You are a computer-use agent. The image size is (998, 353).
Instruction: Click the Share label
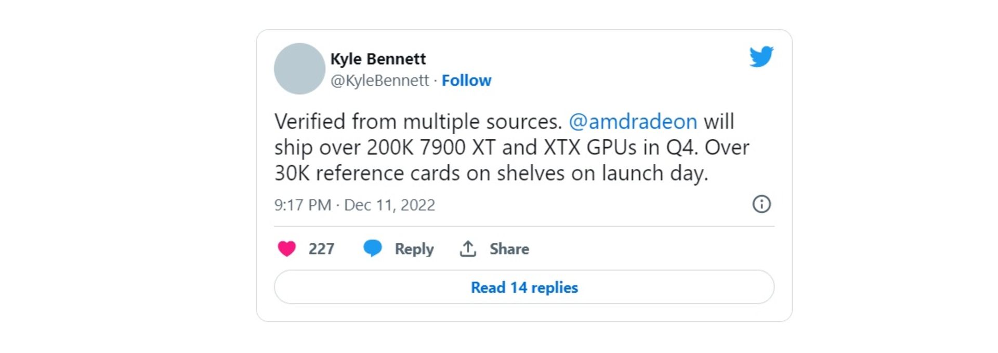click(509, 249)
